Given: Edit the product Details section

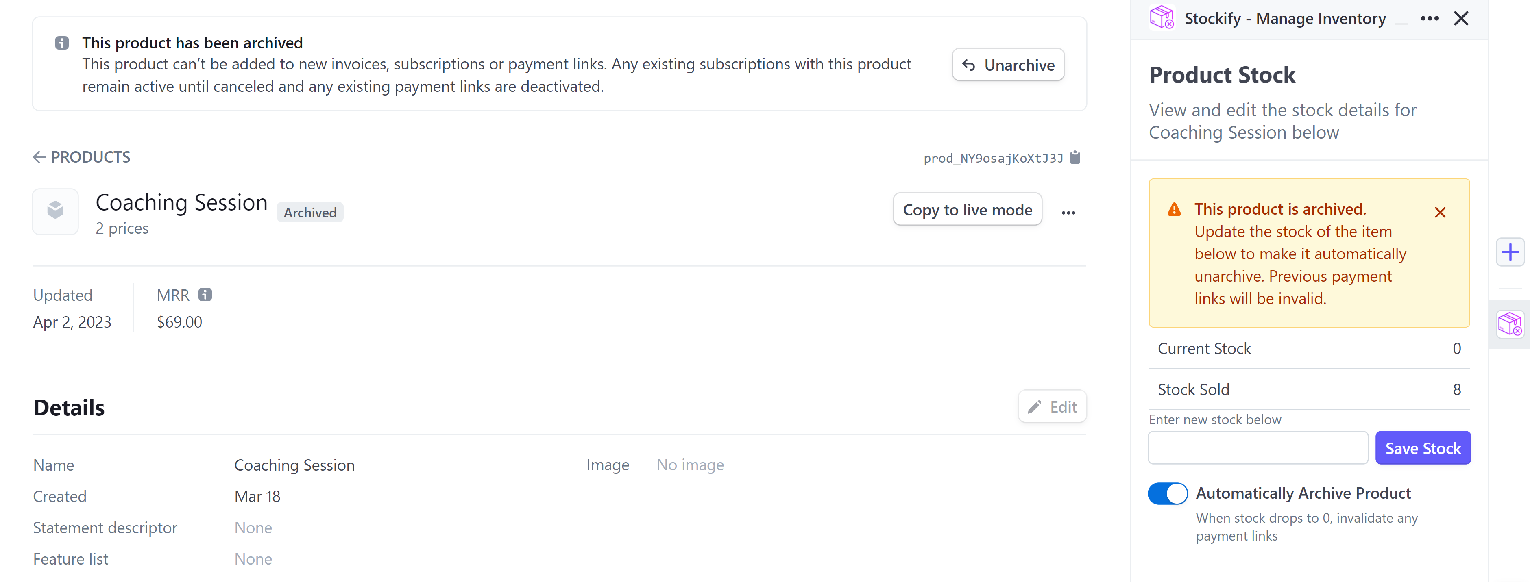Looking at the screenshot, I should 1052,407.
